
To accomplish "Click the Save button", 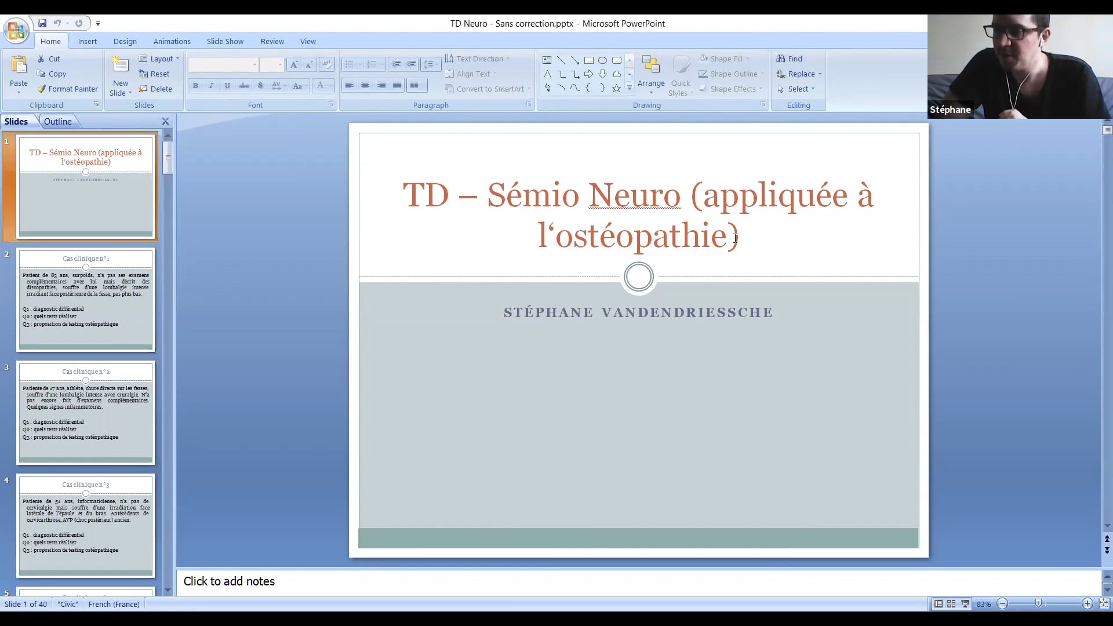I will click(42, 23).
